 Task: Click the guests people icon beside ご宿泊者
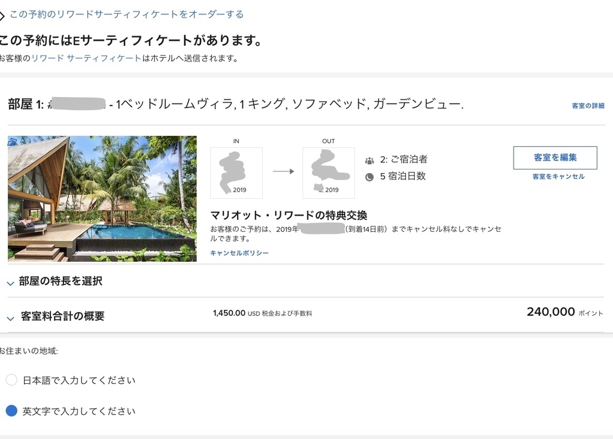(x=369, y=161)
